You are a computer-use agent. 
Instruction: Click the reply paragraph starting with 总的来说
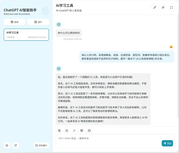click(103, 119)
